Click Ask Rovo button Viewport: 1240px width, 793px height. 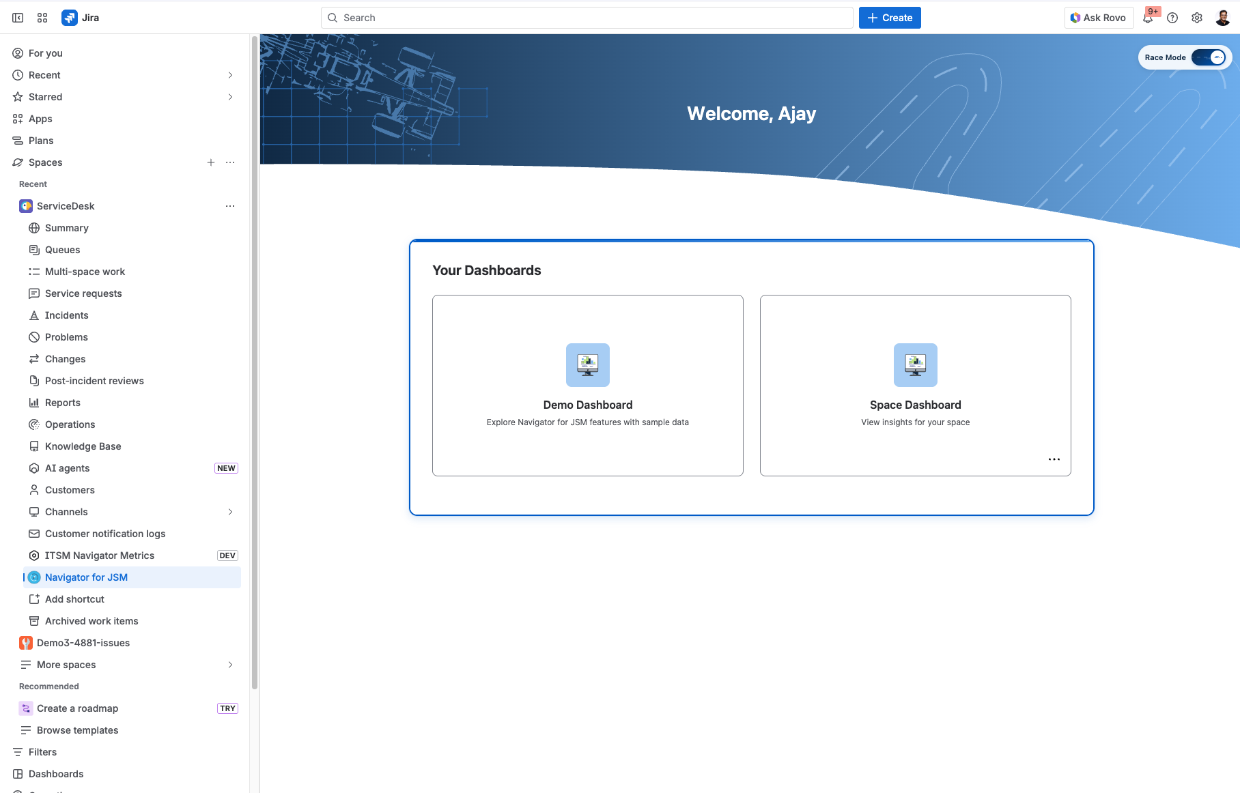tap(1099, 18)
